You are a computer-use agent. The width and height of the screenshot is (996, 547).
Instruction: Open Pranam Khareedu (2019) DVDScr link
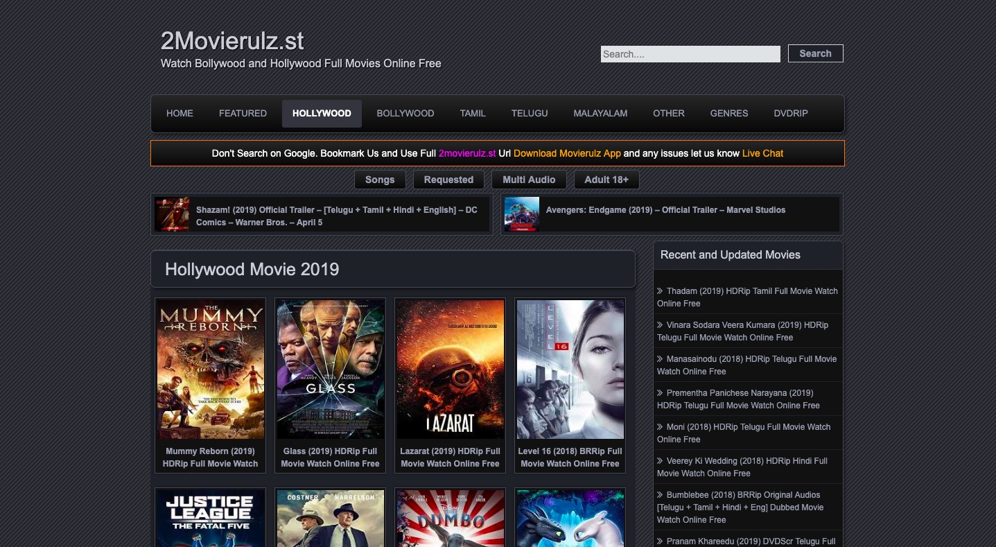pyautogui.click(x=746, y=541)
